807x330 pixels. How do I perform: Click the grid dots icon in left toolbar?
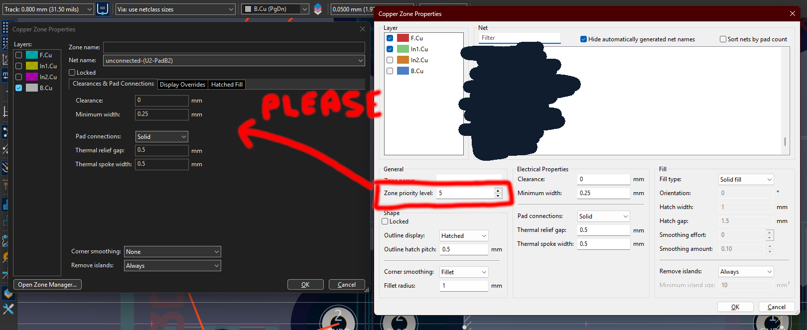pos(5,27)
